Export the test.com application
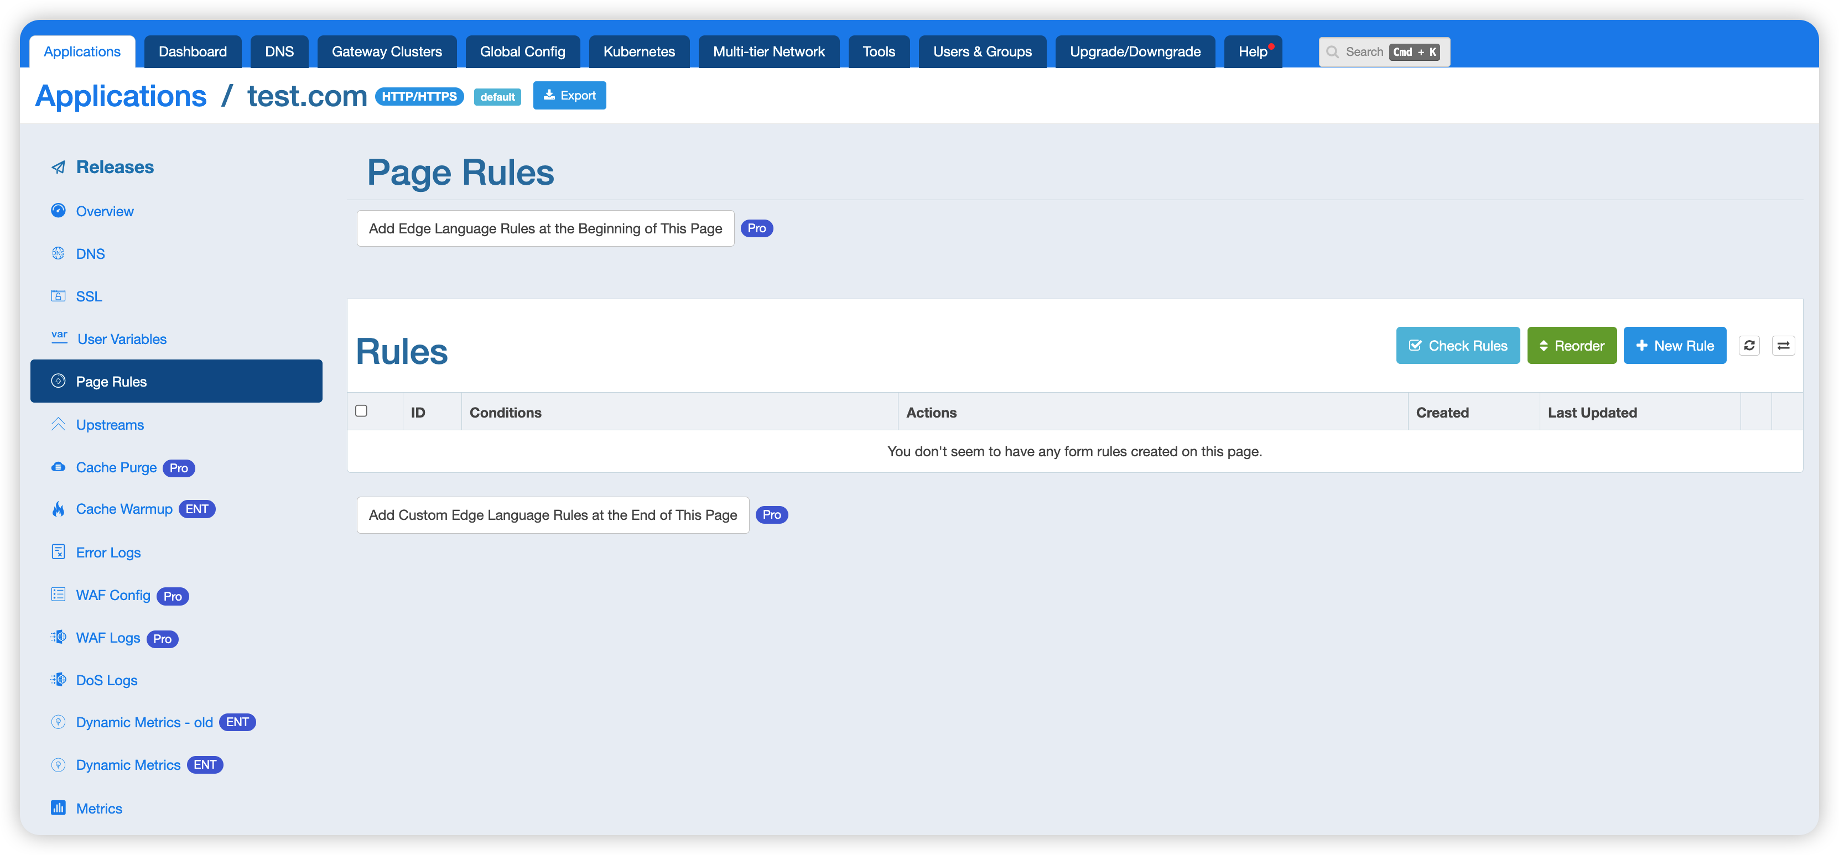Screen dimensions: 1839x855 point(569,95)
